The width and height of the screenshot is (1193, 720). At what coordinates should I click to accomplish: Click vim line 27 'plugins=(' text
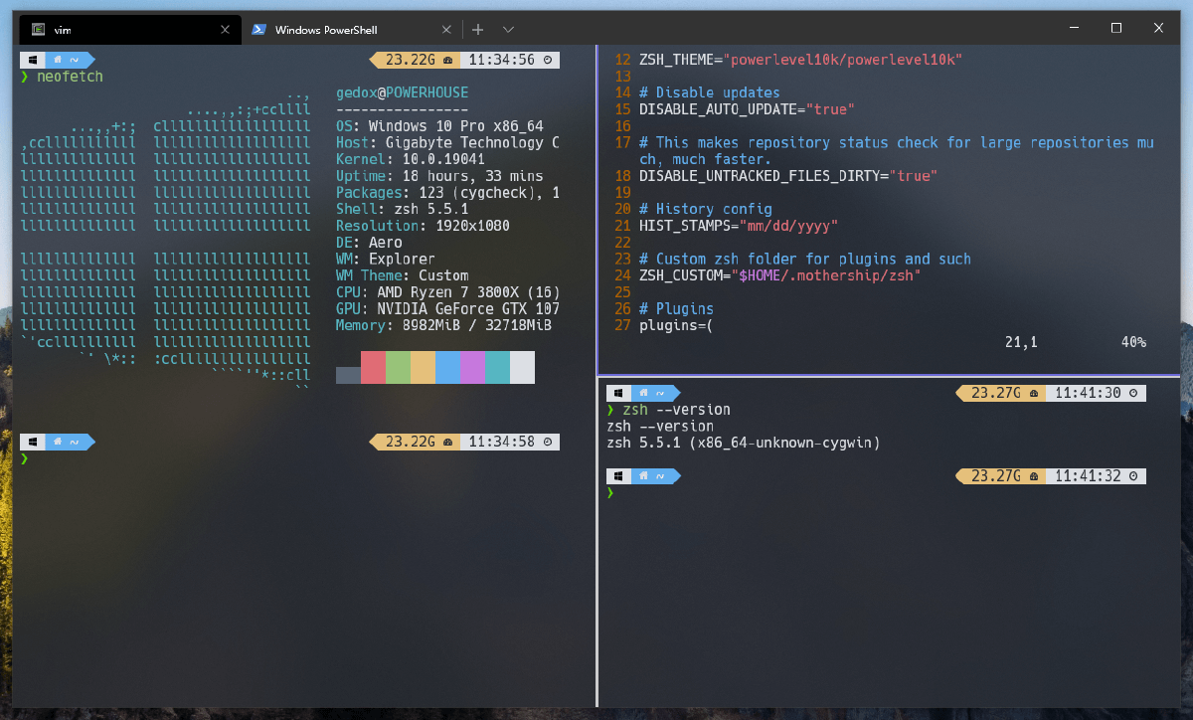[676, 325]
